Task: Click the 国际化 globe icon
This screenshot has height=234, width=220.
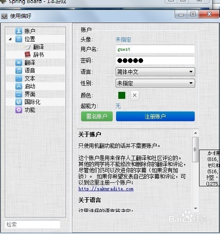Action: (19, 102)
